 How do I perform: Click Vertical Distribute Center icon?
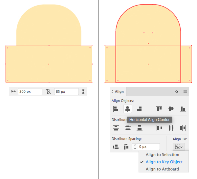[x=127, y=128]
